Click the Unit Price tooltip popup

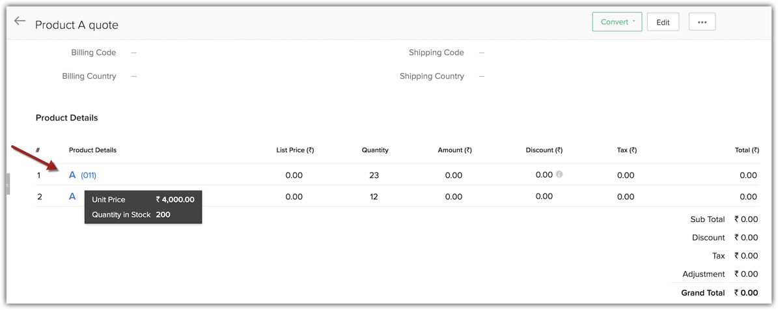pos(143,207)
